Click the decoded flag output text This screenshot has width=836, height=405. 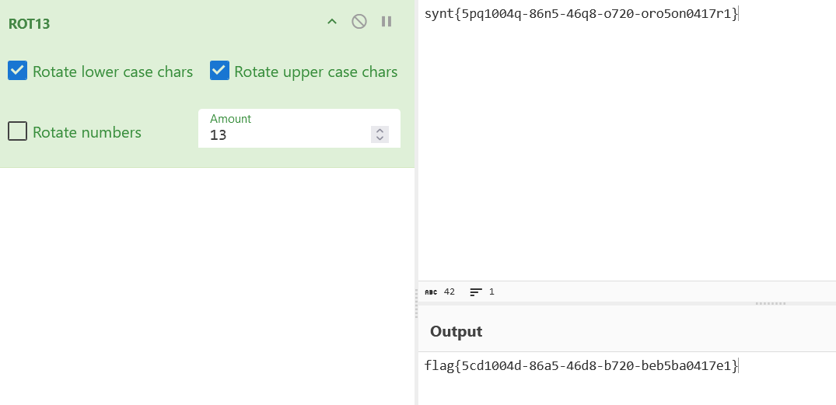(580, 365)
